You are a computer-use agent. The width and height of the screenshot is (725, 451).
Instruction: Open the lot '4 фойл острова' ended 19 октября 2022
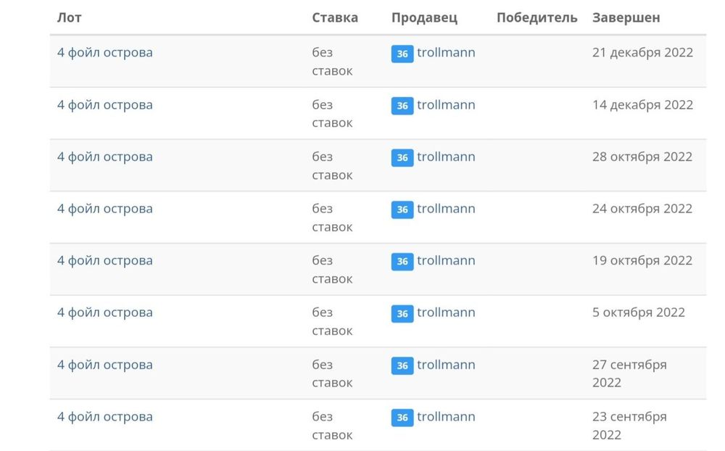(x=105, y=260)
